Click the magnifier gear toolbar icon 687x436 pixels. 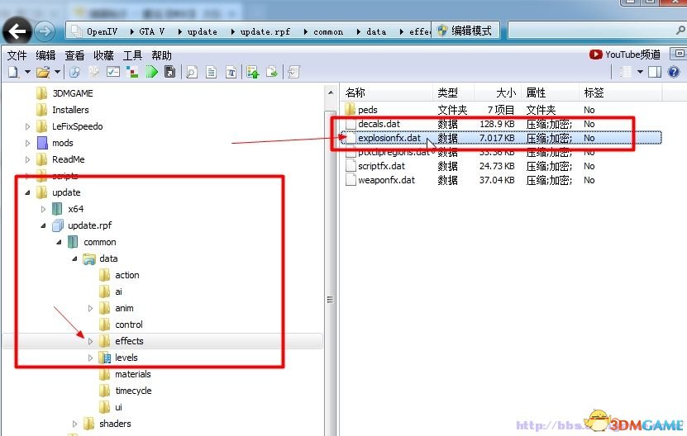point(75,72)
